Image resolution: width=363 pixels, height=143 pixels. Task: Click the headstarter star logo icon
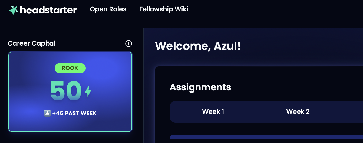pos(14,10)
